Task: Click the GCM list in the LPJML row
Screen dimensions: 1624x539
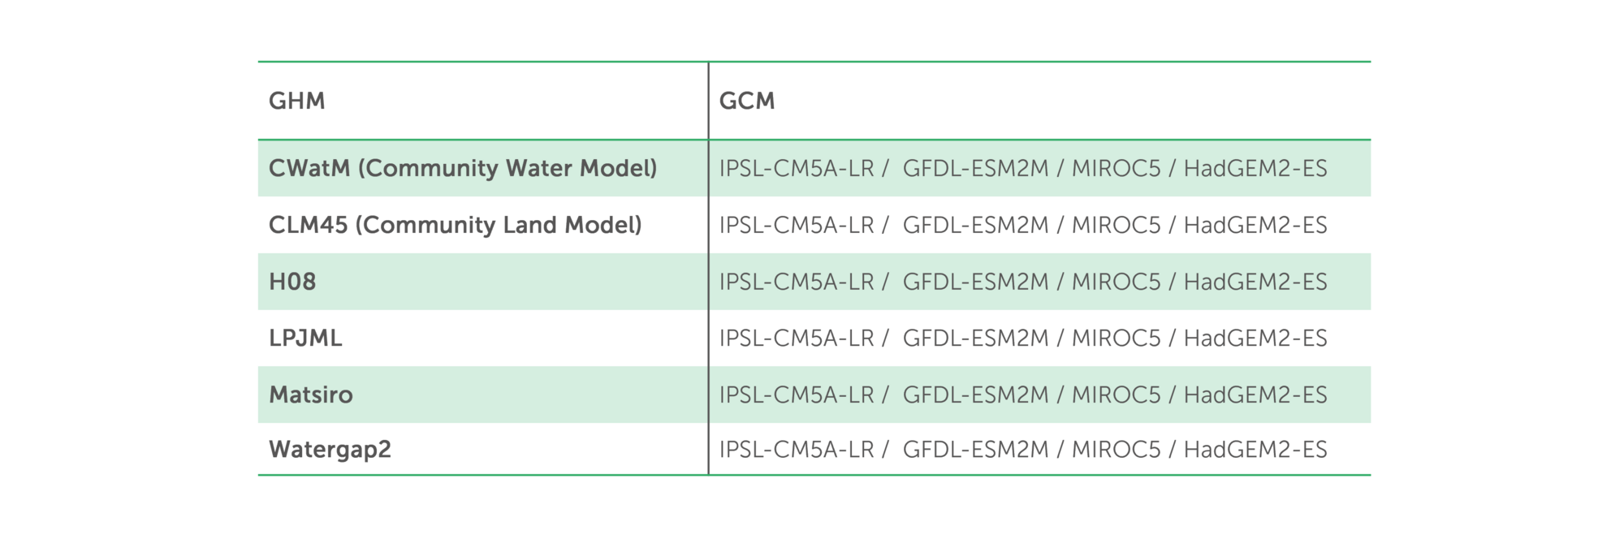Action: (1023, 338)
